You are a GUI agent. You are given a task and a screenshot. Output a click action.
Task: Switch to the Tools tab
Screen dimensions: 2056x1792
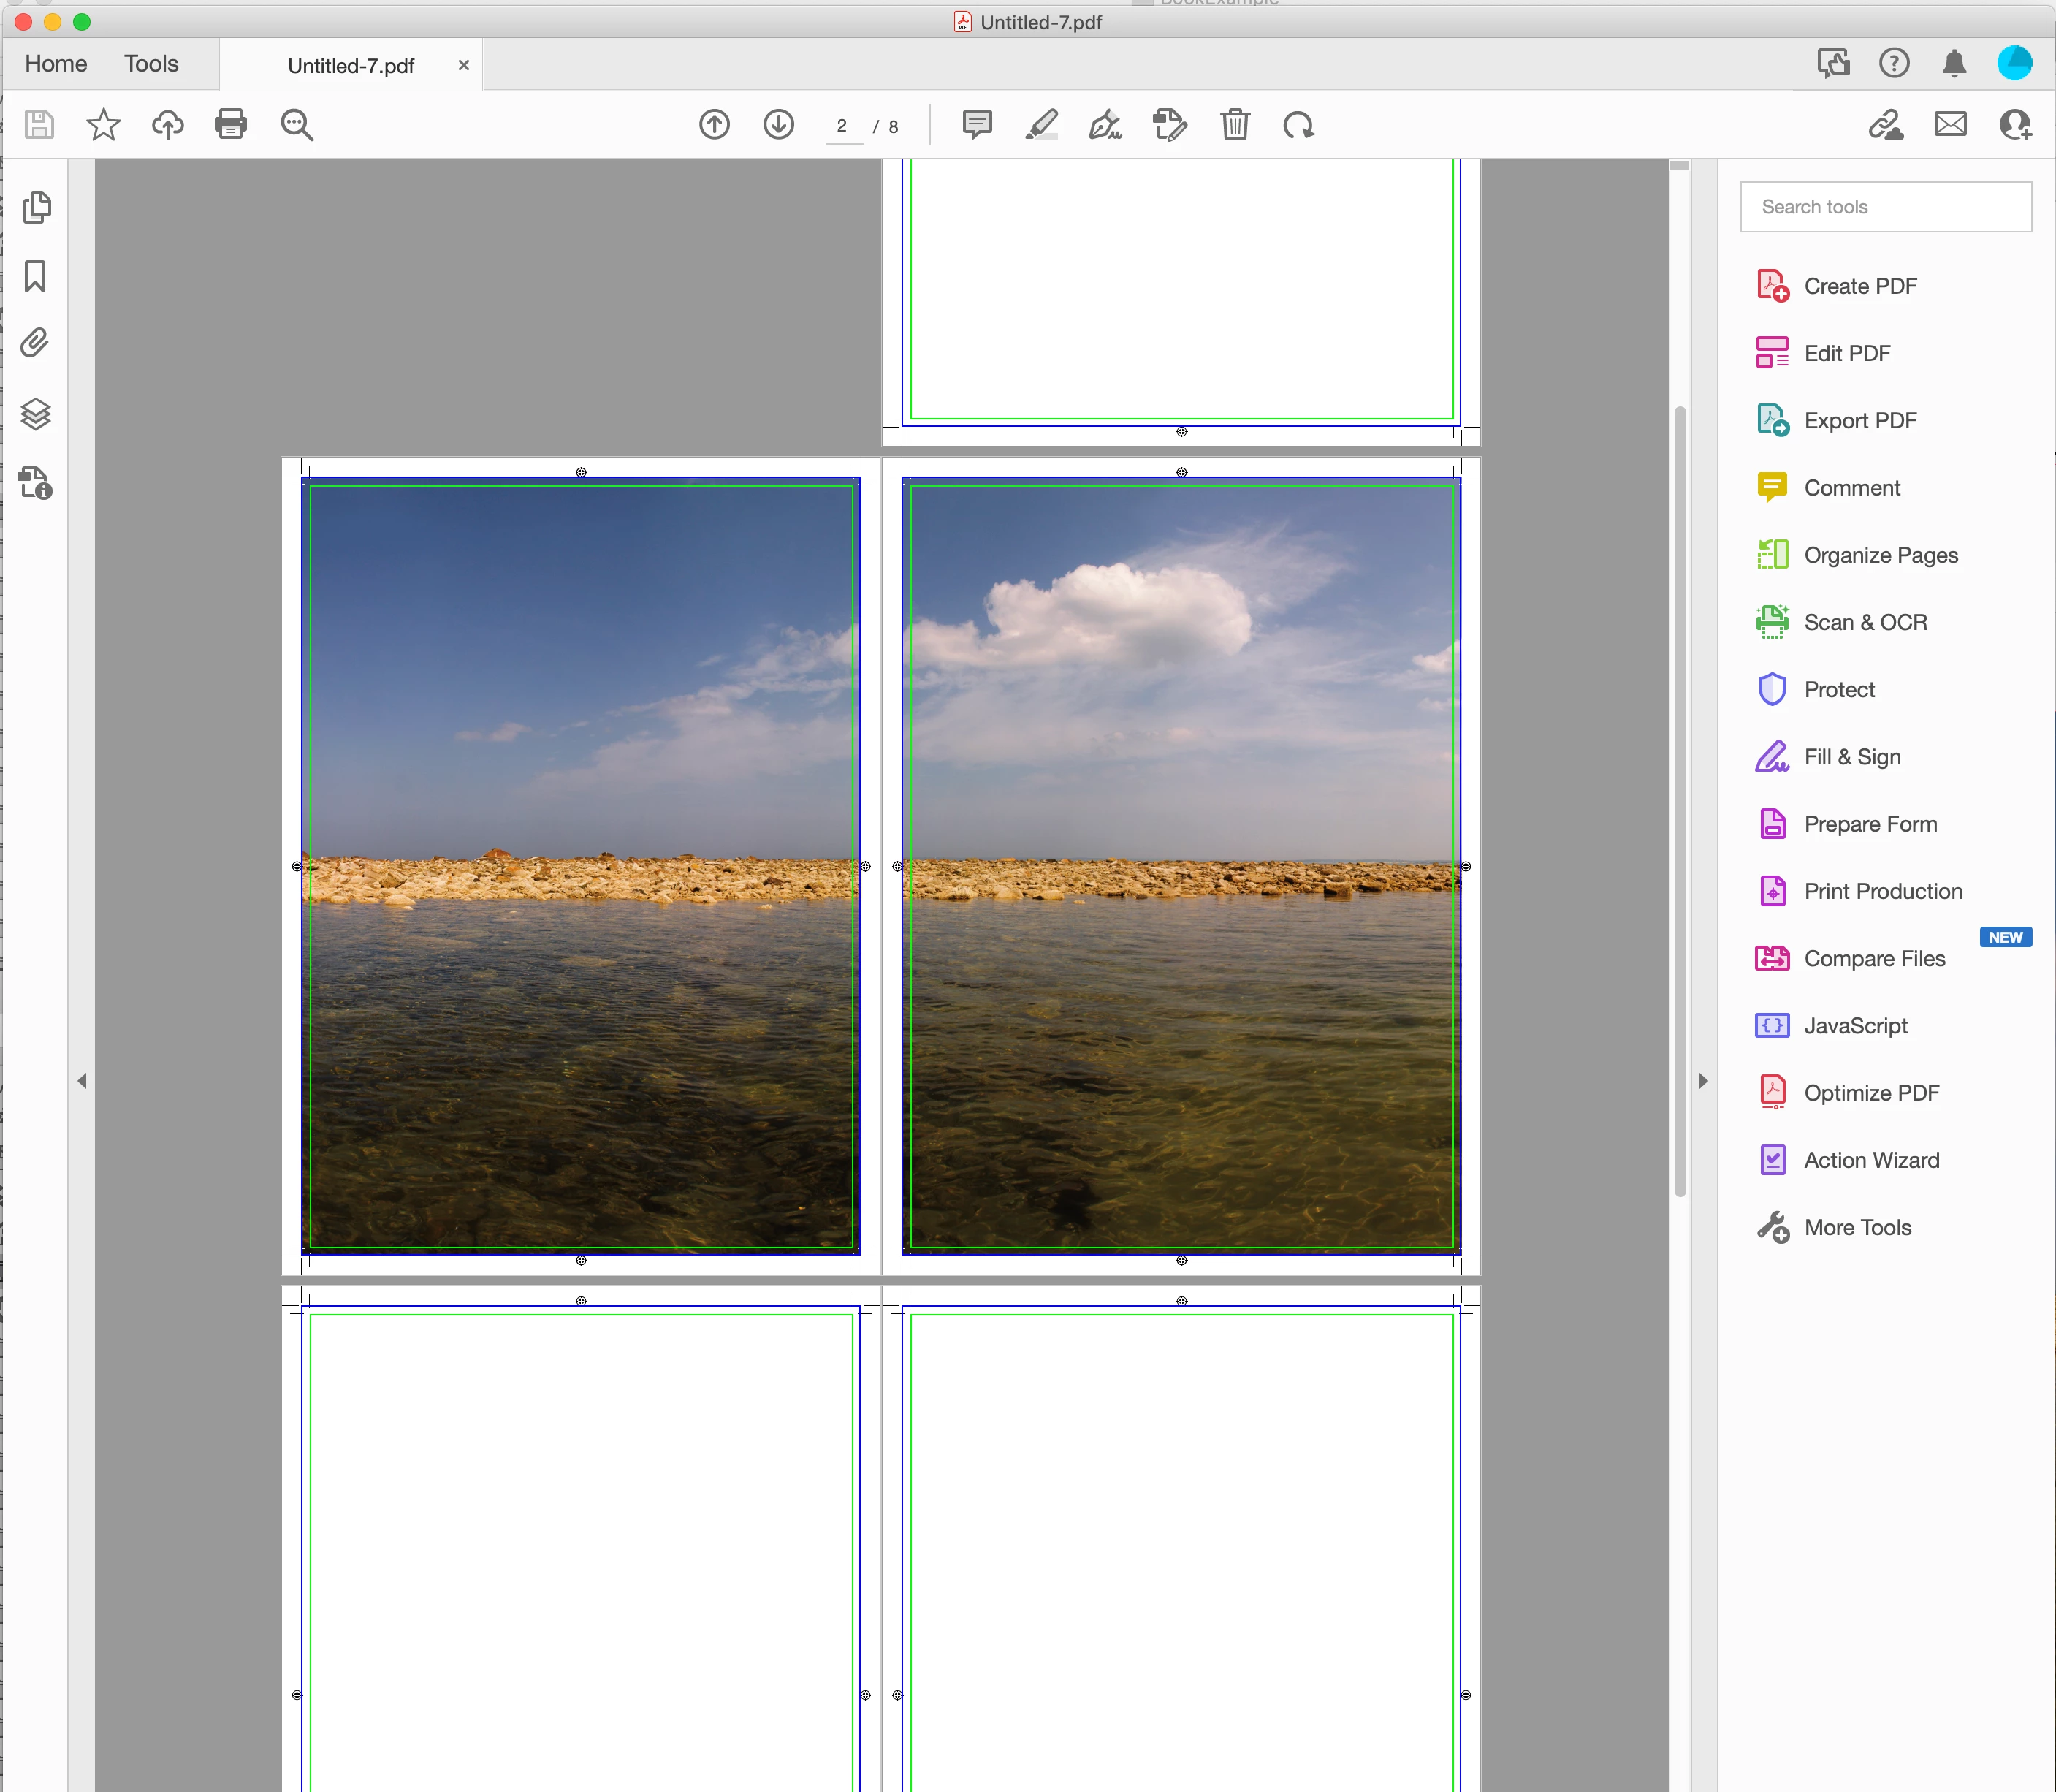(x=151, y=64)
